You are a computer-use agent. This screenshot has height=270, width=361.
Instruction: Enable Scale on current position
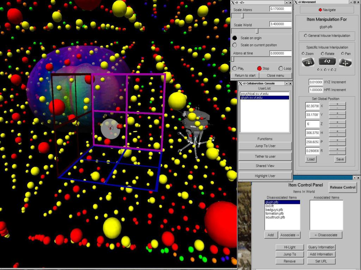click(x=235, y=45)
